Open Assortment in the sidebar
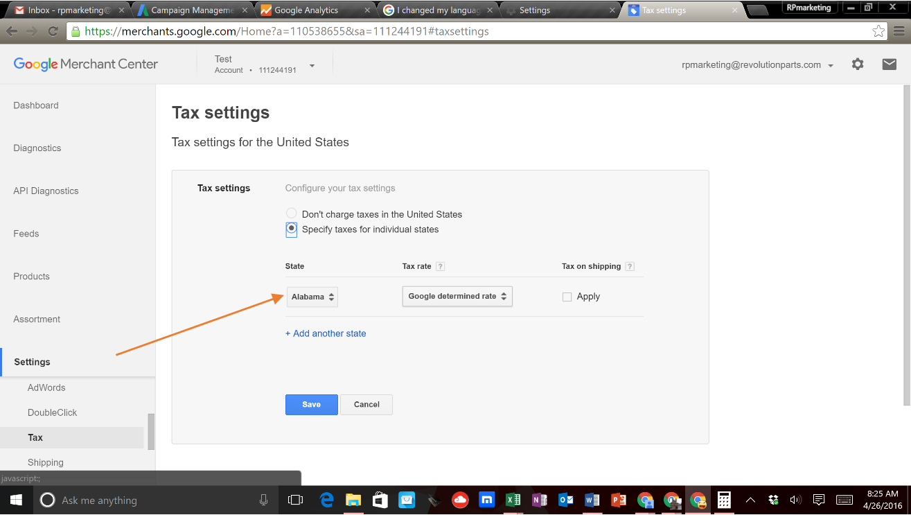This screenshot has width=911, height=515. pyautogui.click(x=37, y=319)
